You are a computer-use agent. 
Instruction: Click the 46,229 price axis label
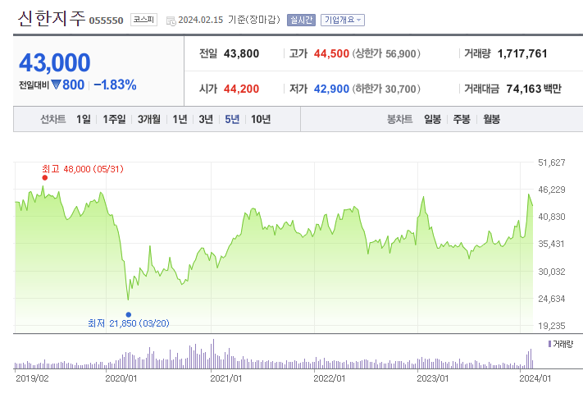click(x=552, y=190)
